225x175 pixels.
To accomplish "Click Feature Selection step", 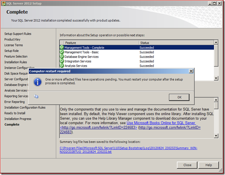I will pyautogui.click(x=16, y=56).
